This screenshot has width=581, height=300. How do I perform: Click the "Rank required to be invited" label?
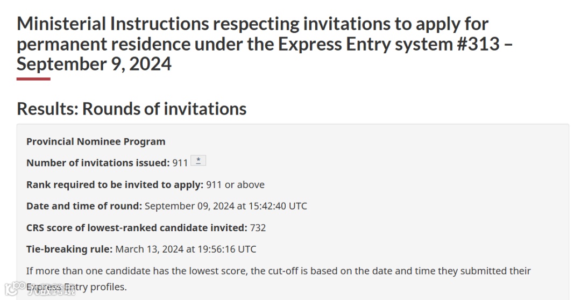coord(115,184)
